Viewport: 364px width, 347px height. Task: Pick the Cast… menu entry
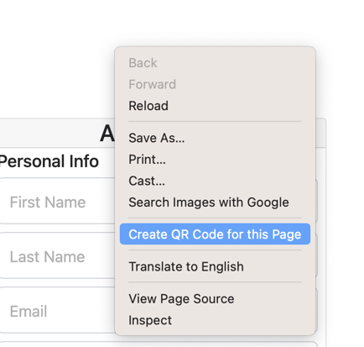tap(215, 181)
